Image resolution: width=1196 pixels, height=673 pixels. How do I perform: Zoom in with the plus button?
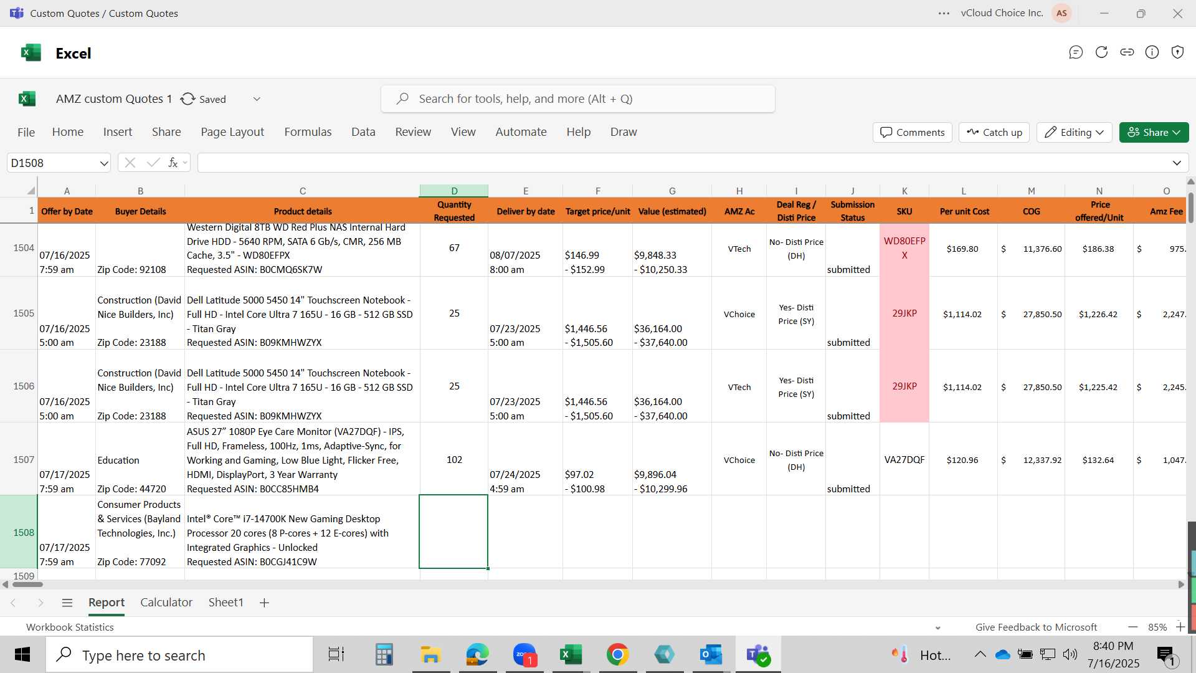pyautogui.click(x=1180, y=627)
